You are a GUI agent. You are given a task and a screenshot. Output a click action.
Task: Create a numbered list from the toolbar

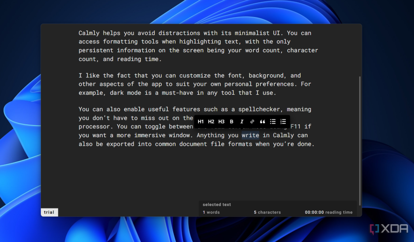click(283, 121)
